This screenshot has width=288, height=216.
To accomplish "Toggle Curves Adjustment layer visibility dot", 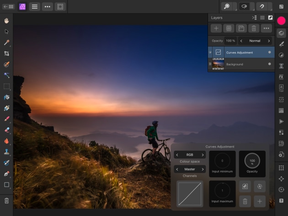I will (269, 53).
